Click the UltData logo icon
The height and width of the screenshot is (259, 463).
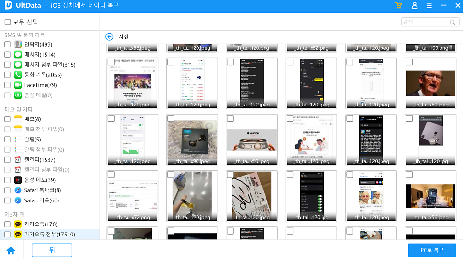[x=9, y=5]
